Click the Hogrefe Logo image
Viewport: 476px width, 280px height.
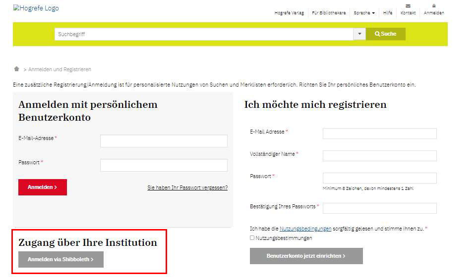click(36, 8)
